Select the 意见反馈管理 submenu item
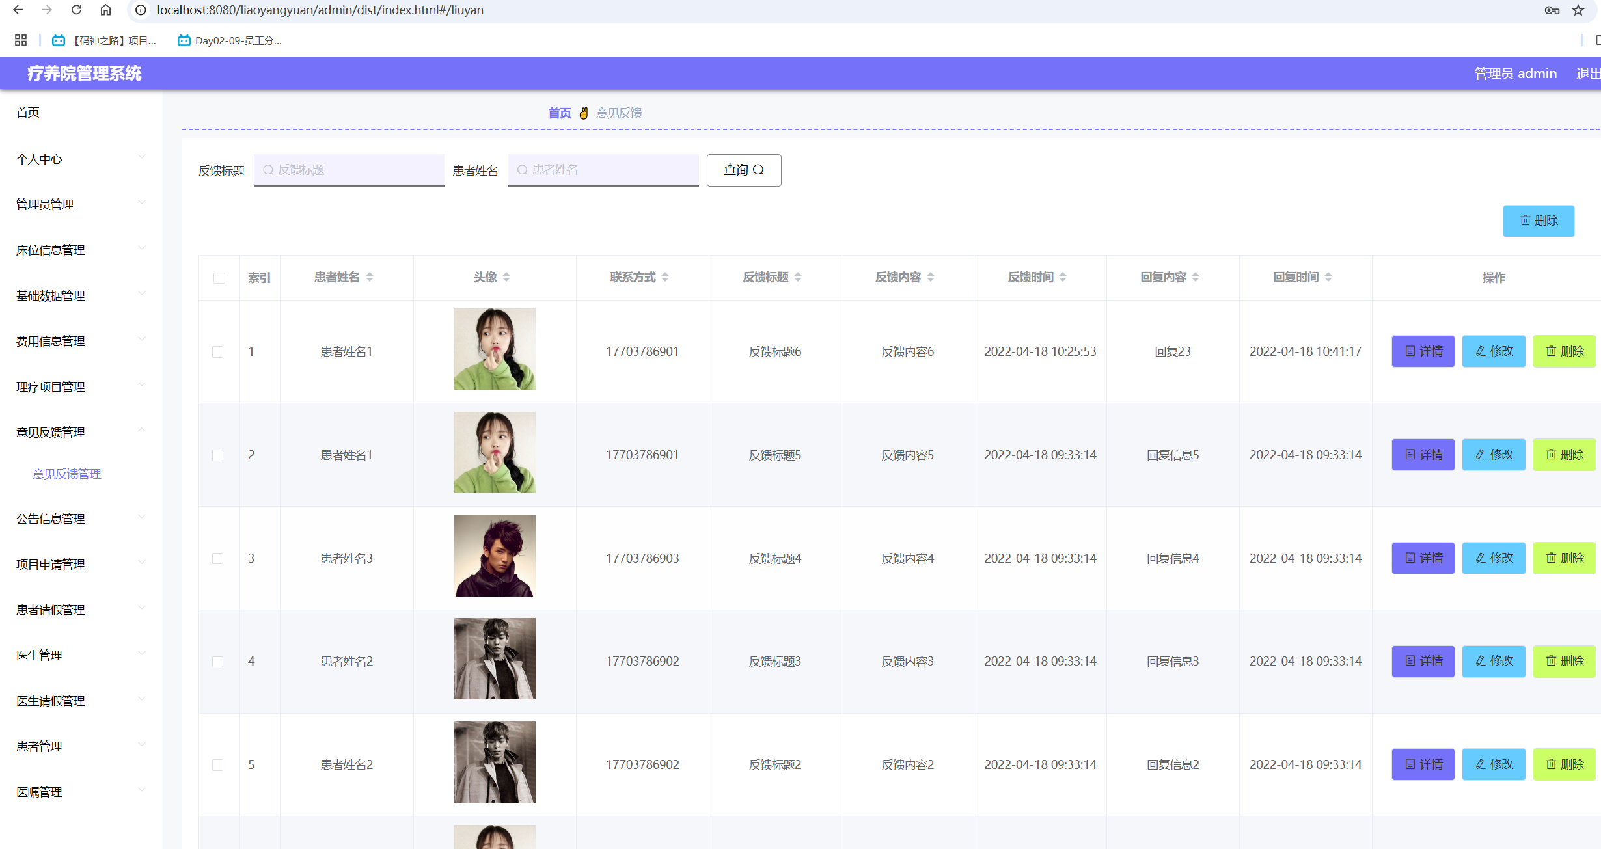This screenshot has height=849, width=1601. click(x=67, y=474)
